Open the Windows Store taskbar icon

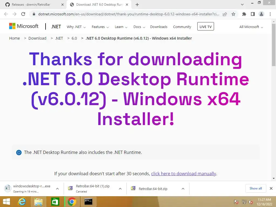pos(55,202)
